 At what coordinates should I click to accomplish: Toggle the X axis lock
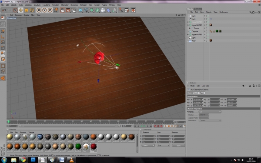click(x=39, y=10)
